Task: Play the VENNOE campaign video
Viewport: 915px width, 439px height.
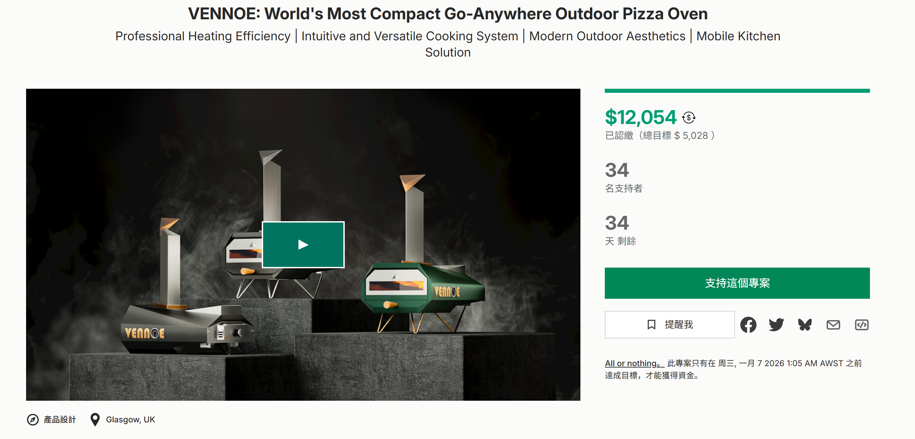Action: pyautogui.click(x=303, y=244)
